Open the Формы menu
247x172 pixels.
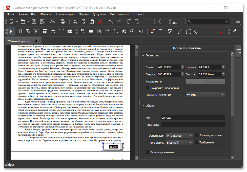tap(84, 14)
